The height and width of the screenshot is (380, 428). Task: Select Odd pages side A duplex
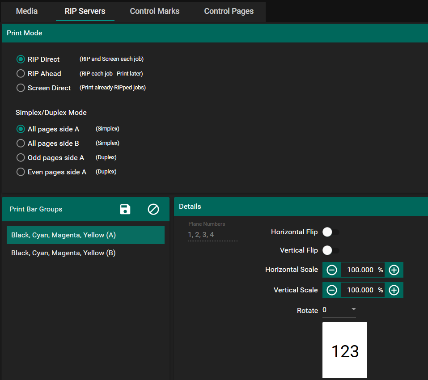[x=21, y=158]
